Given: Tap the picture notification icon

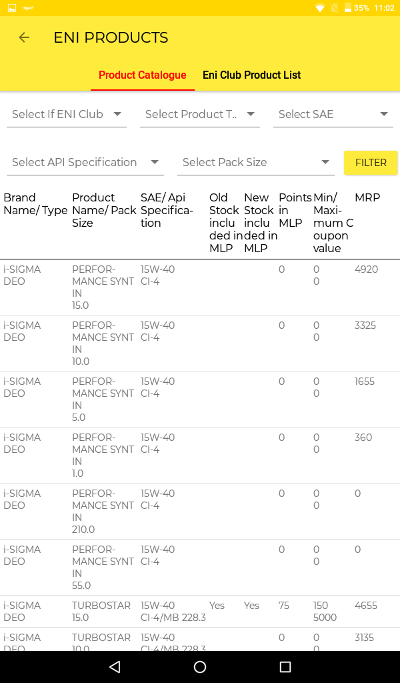Looking at the screenshot, I should (x=11, y=8).
